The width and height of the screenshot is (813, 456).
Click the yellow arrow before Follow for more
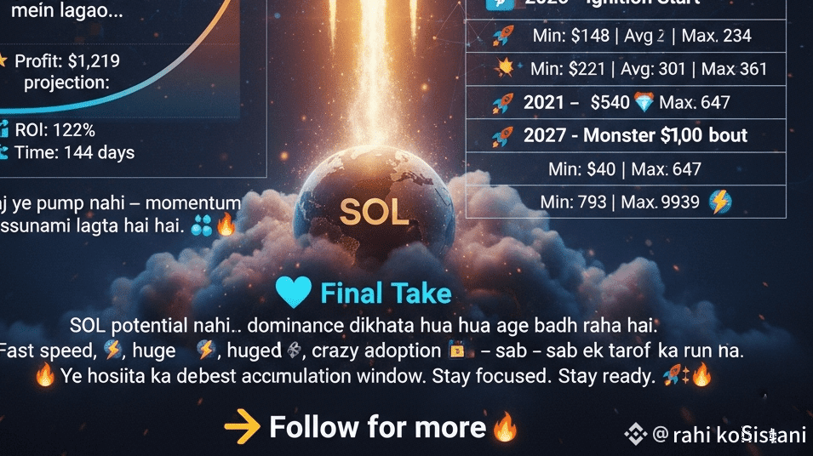242,426
